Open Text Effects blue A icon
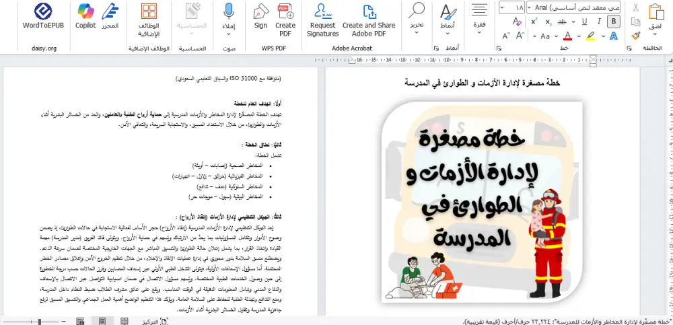Screen dimensions: 673x325 point(614,36)
